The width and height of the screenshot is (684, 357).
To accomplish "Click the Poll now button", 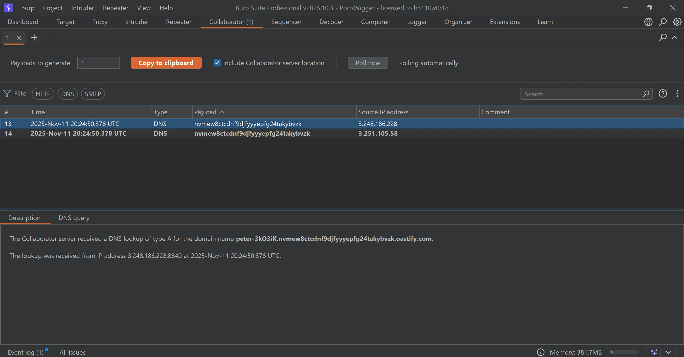I will (x=368, y=63).
